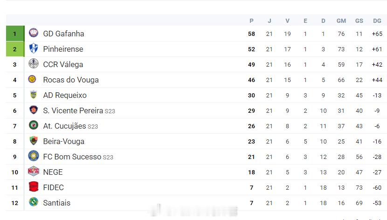Click the Santiais club crest icon
This screenshot has width=387, height=220.
coord(34,202)
